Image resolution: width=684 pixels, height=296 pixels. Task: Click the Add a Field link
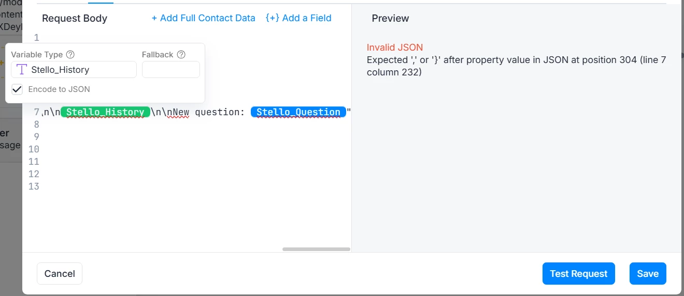point(298,18)
